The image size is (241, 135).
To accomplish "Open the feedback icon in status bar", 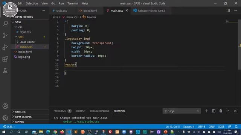I will 229,127.
